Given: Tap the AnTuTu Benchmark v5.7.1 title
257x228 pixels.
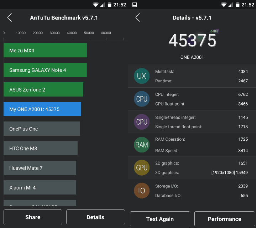Looking at the screenshot, I should coord(64,18).
